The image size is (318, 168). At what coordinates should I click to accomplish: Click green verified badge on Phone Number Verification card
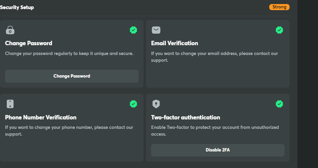click(133, 104)
